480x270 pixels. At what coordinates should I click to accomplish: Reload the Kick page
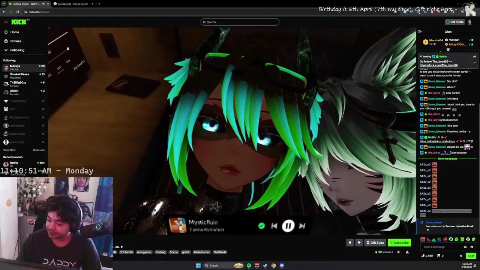click(17, 12)
